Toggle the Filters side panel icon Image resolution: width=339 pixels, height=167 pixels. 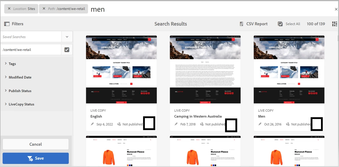pyautogui.click(x=7, y=24)
